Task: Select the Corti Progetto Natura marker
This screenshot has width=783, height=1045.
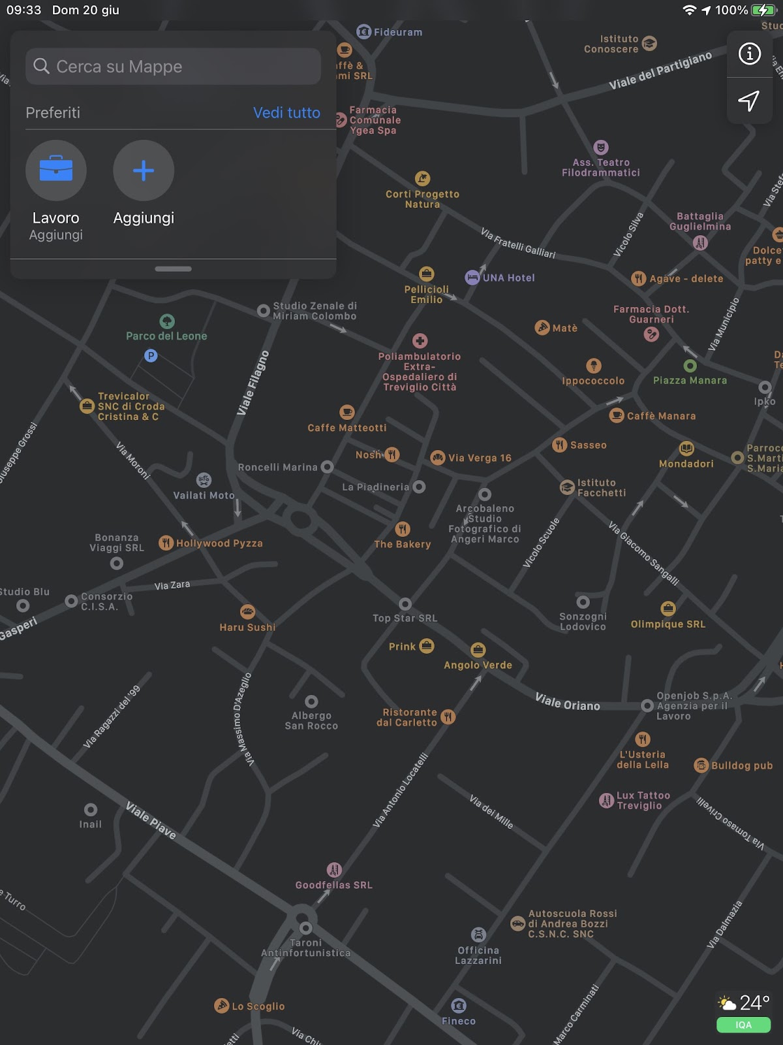Action: coord(423,178)
